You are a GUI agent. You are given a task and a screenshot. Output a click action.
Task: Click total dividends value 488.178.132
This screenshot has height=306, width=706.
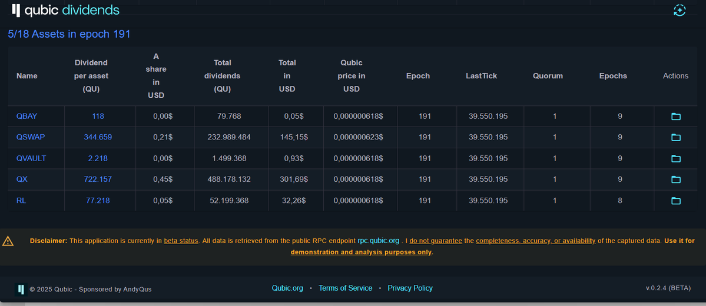pos(229,179)
